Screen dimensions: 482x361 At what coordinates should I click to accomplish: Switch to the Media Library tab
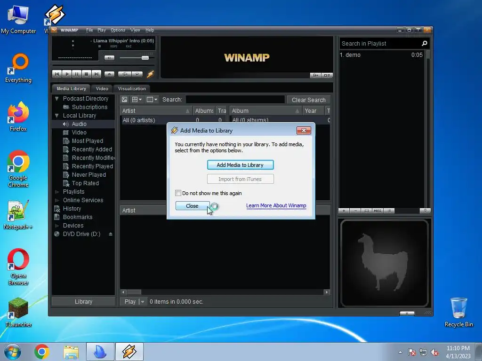[72, 88]
